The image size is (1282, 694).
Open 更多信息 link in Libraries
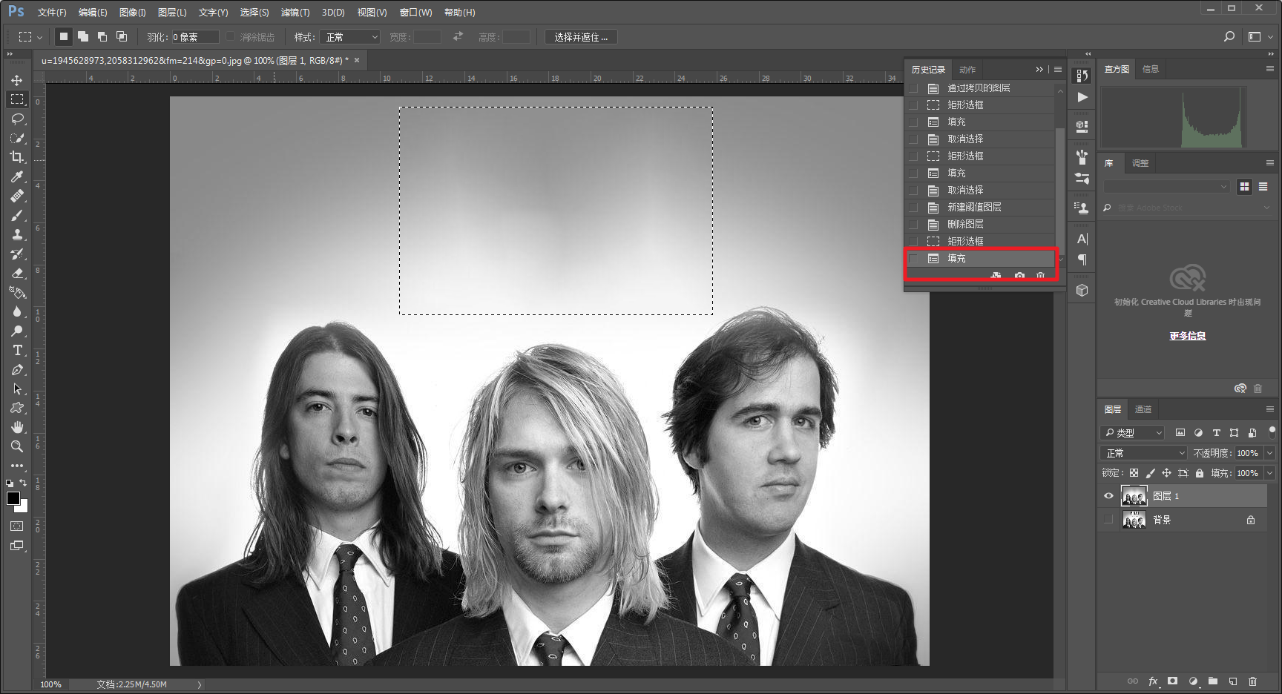tap(1188, 336)
